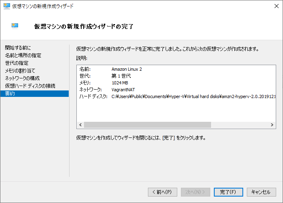Select the 仮想ハード ディスクの接続 step
Image resolution: width=283 pixels, height=203 pixels.
(x=30, y=86)
